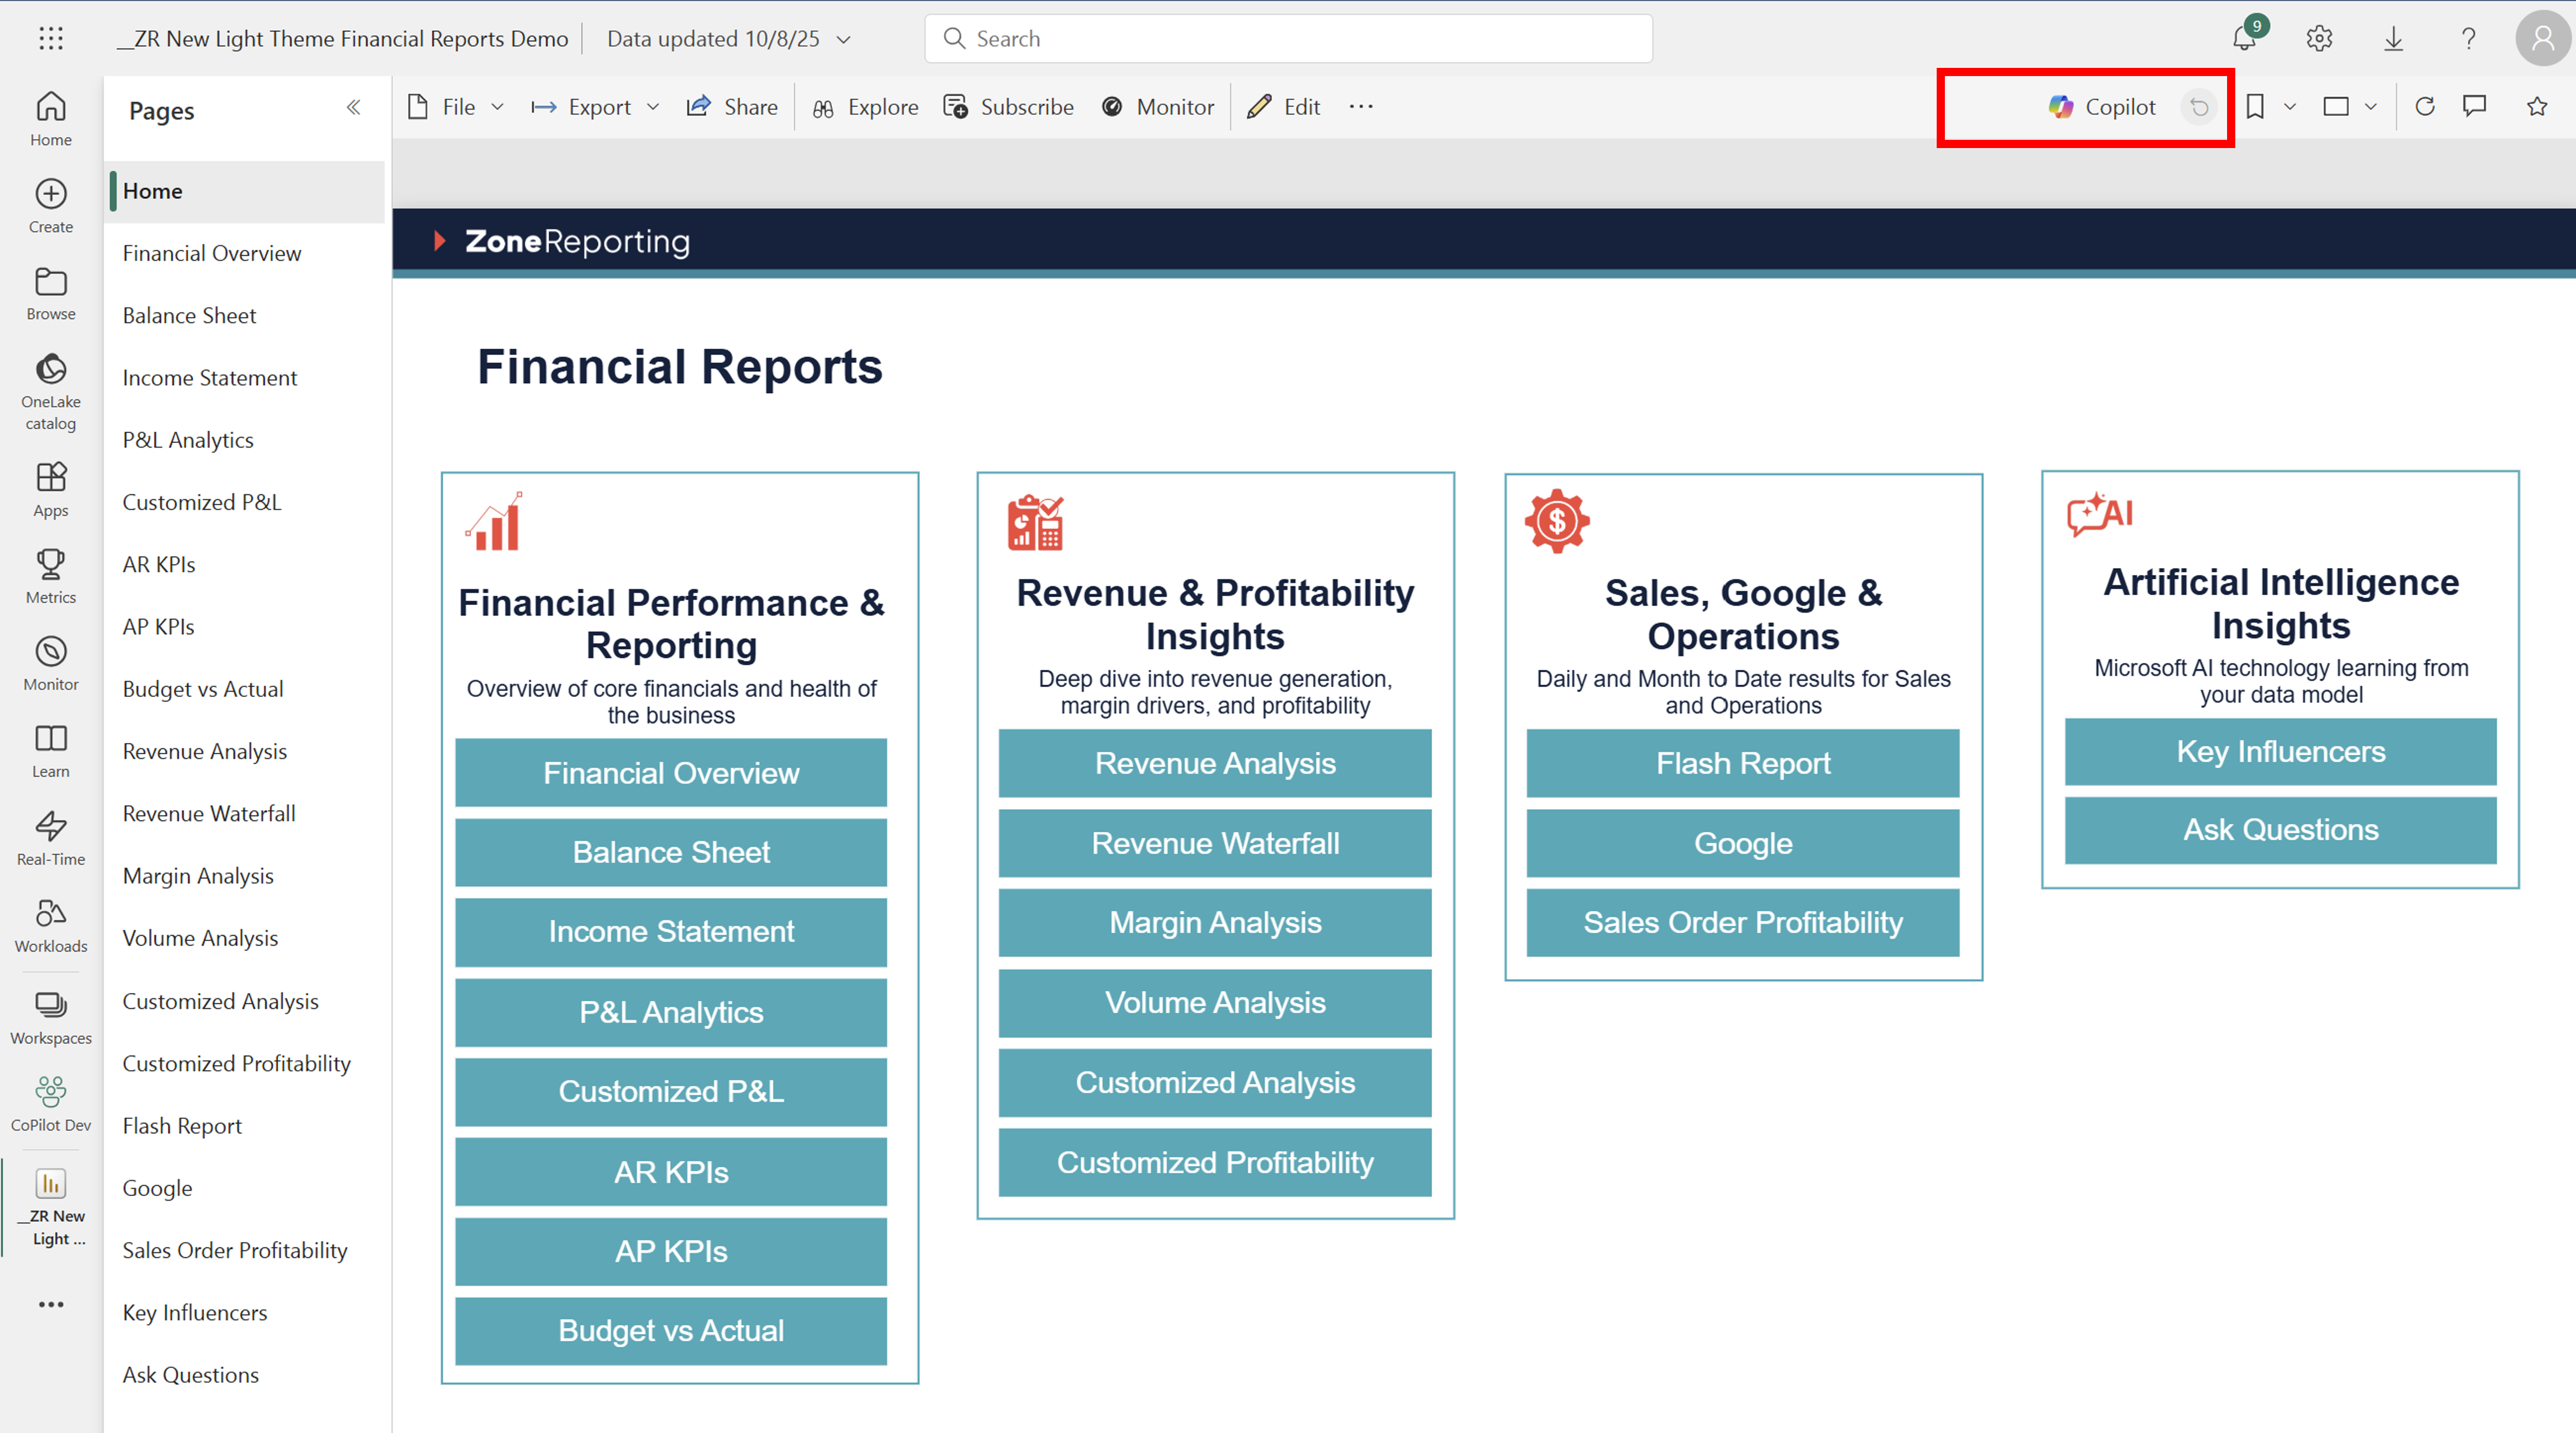Viewport: 2576px width, 1433px height.
Task: Open more toolbar options ellipsis
Action: pyautogui.click(x=1361, y=106)
